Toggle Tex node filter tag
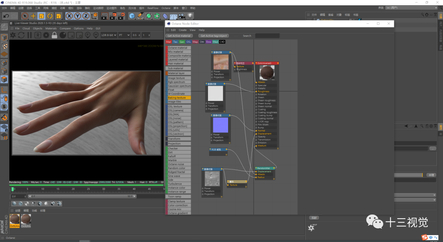The image size is (443, 242). (x=176, y=42)
